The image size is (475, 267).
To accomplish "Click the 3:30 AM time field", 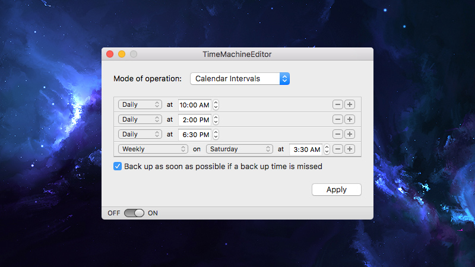I will point(306,150).
